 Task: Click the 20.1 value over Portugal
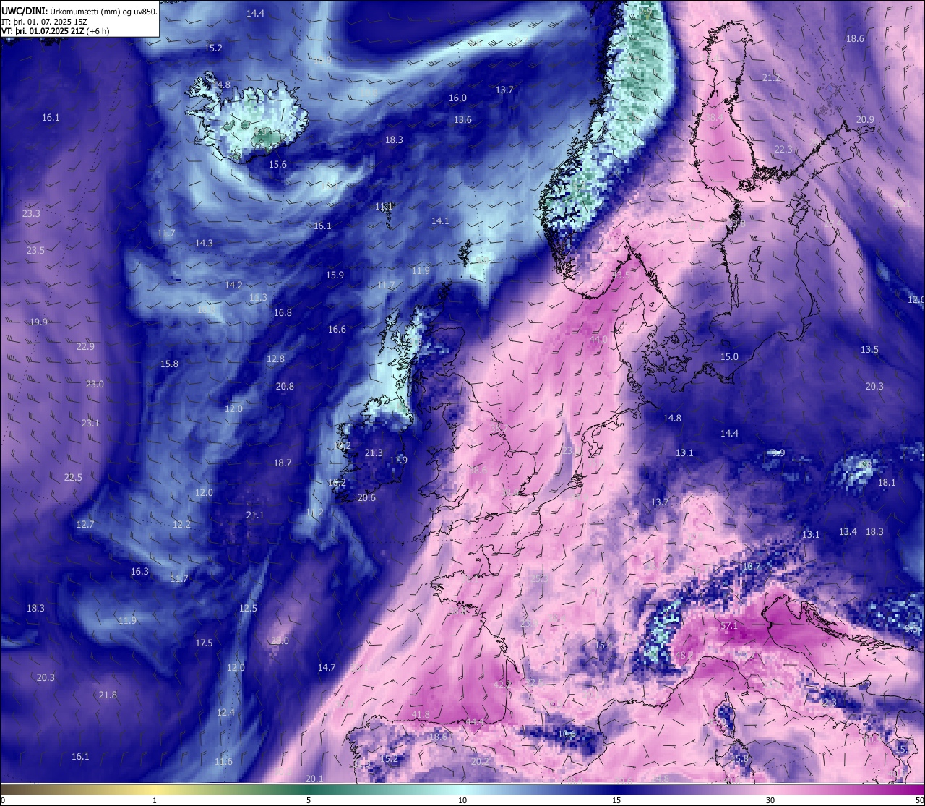pyautogui.click(x=314, y=779)
